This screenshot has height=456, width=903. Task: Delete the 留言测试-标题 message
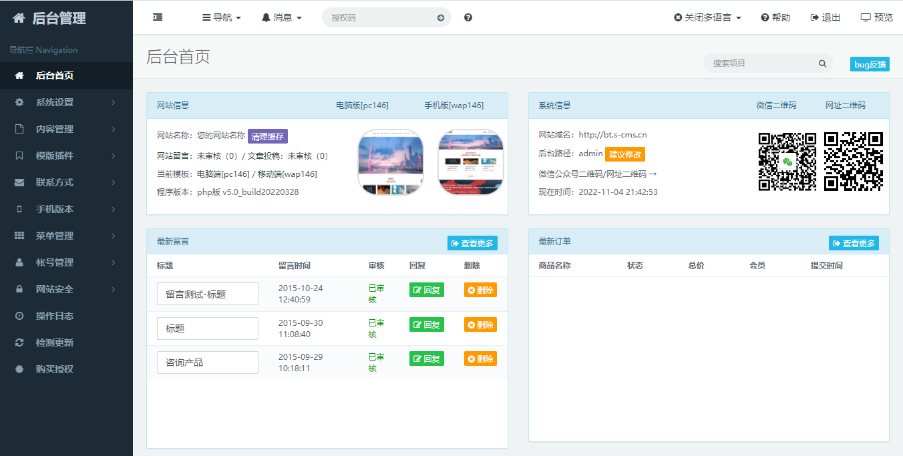coord(480,290)
